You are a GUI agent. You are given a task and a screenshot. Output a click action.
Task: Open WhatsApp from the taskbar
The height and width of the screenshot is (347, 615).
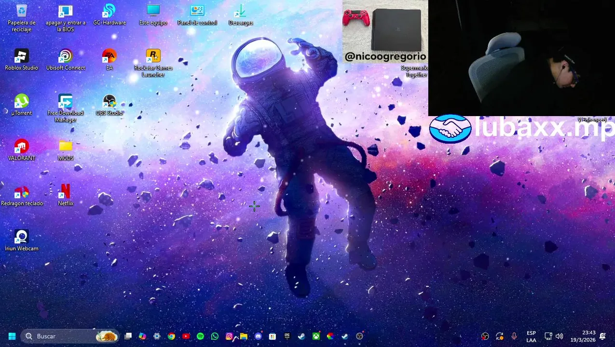[215, 336]
